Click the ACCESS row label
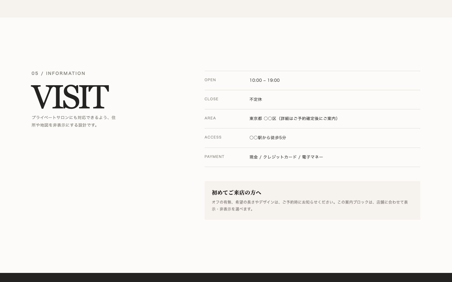This screenshot has height=282, width=452. point(213,137)
